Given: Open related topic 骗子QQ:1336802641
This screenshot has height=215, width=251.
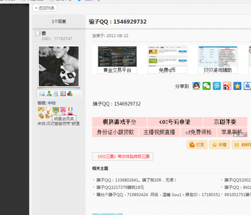Looking at the screenshot, I should click(136, 180).
